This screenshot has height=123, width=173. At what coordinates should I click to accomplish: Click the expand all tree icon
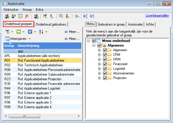click(x=85, y=16)
